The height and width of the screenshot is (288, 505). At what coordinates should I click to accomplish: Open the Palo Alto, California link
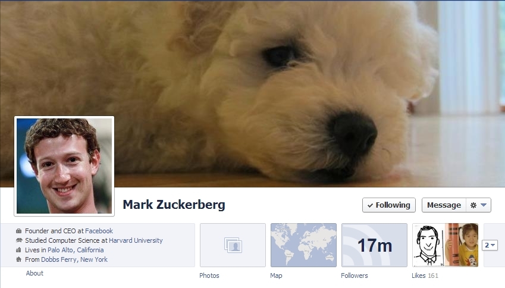coord(76,250)
